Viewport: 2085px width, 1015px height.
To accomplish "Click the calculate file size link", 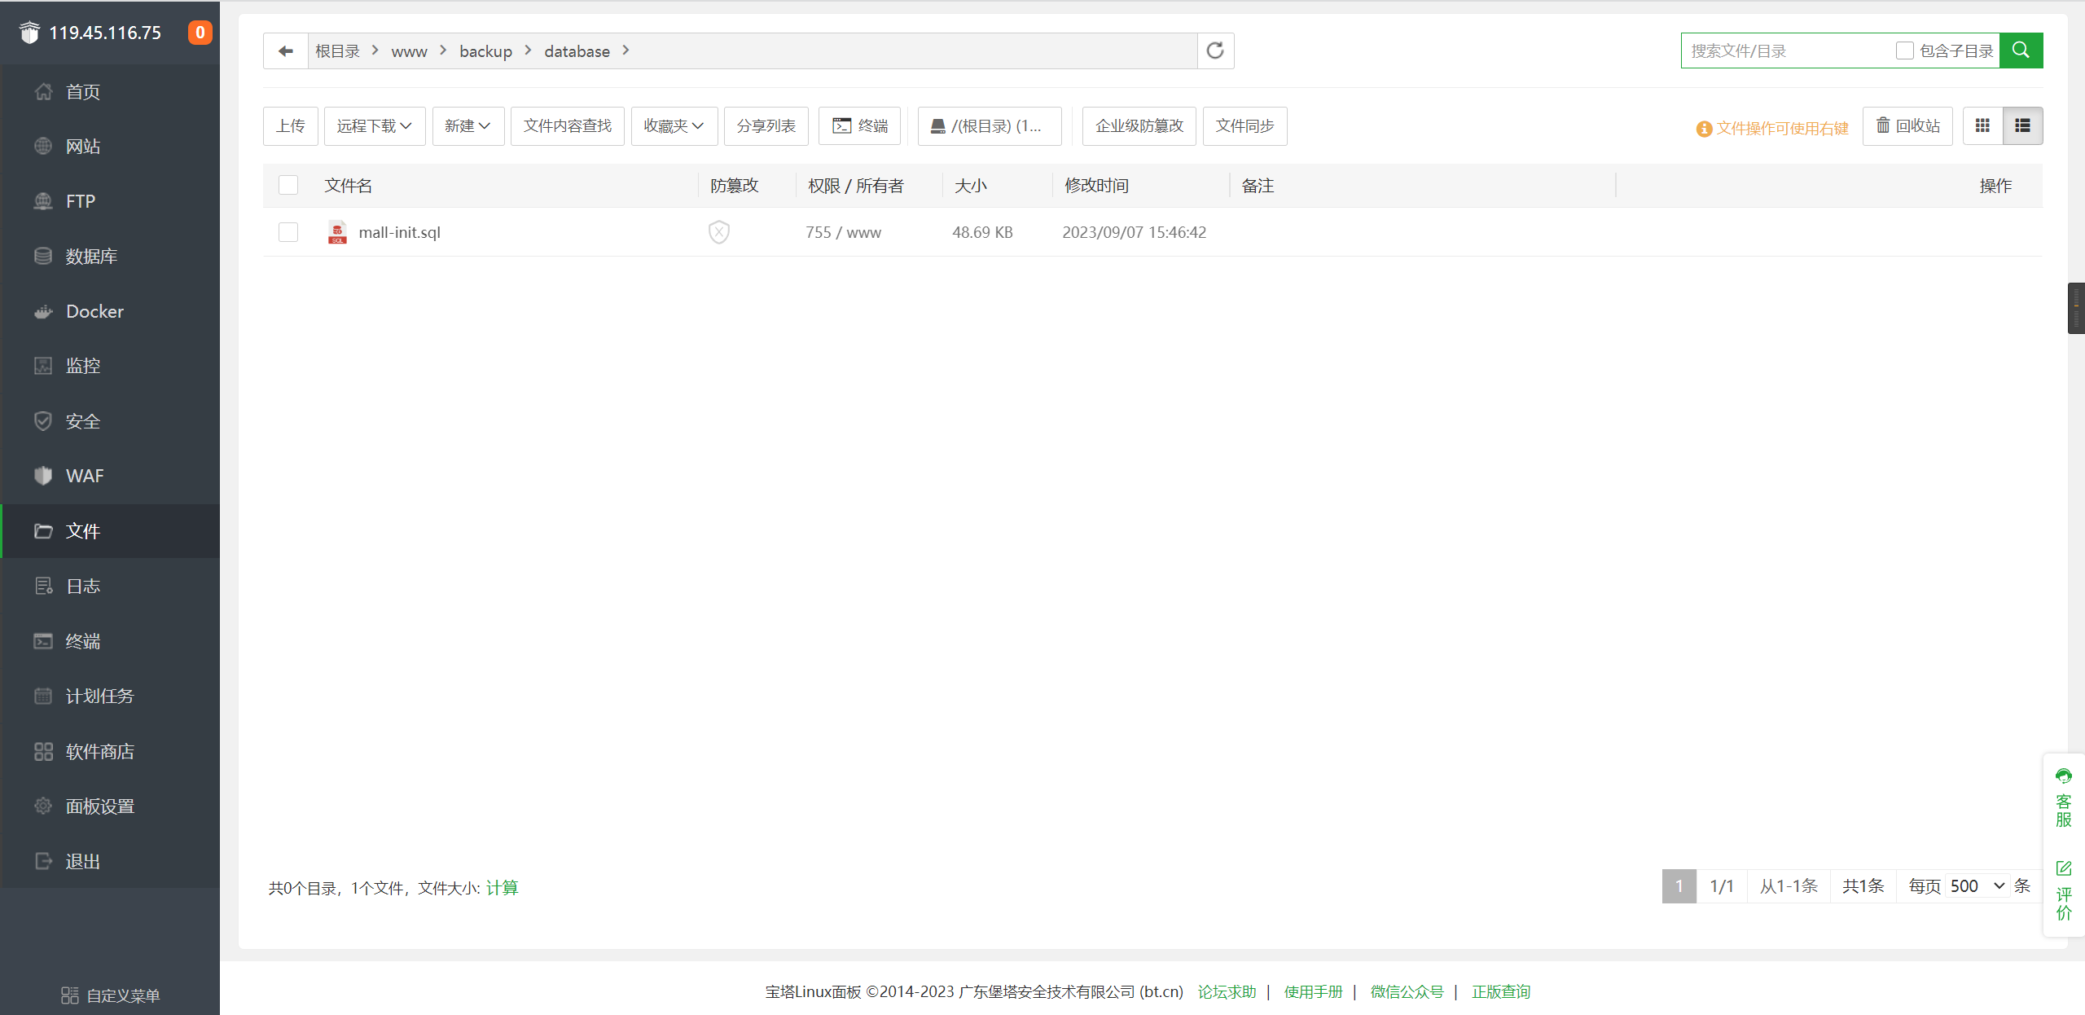I will click(x=502, y=888).
